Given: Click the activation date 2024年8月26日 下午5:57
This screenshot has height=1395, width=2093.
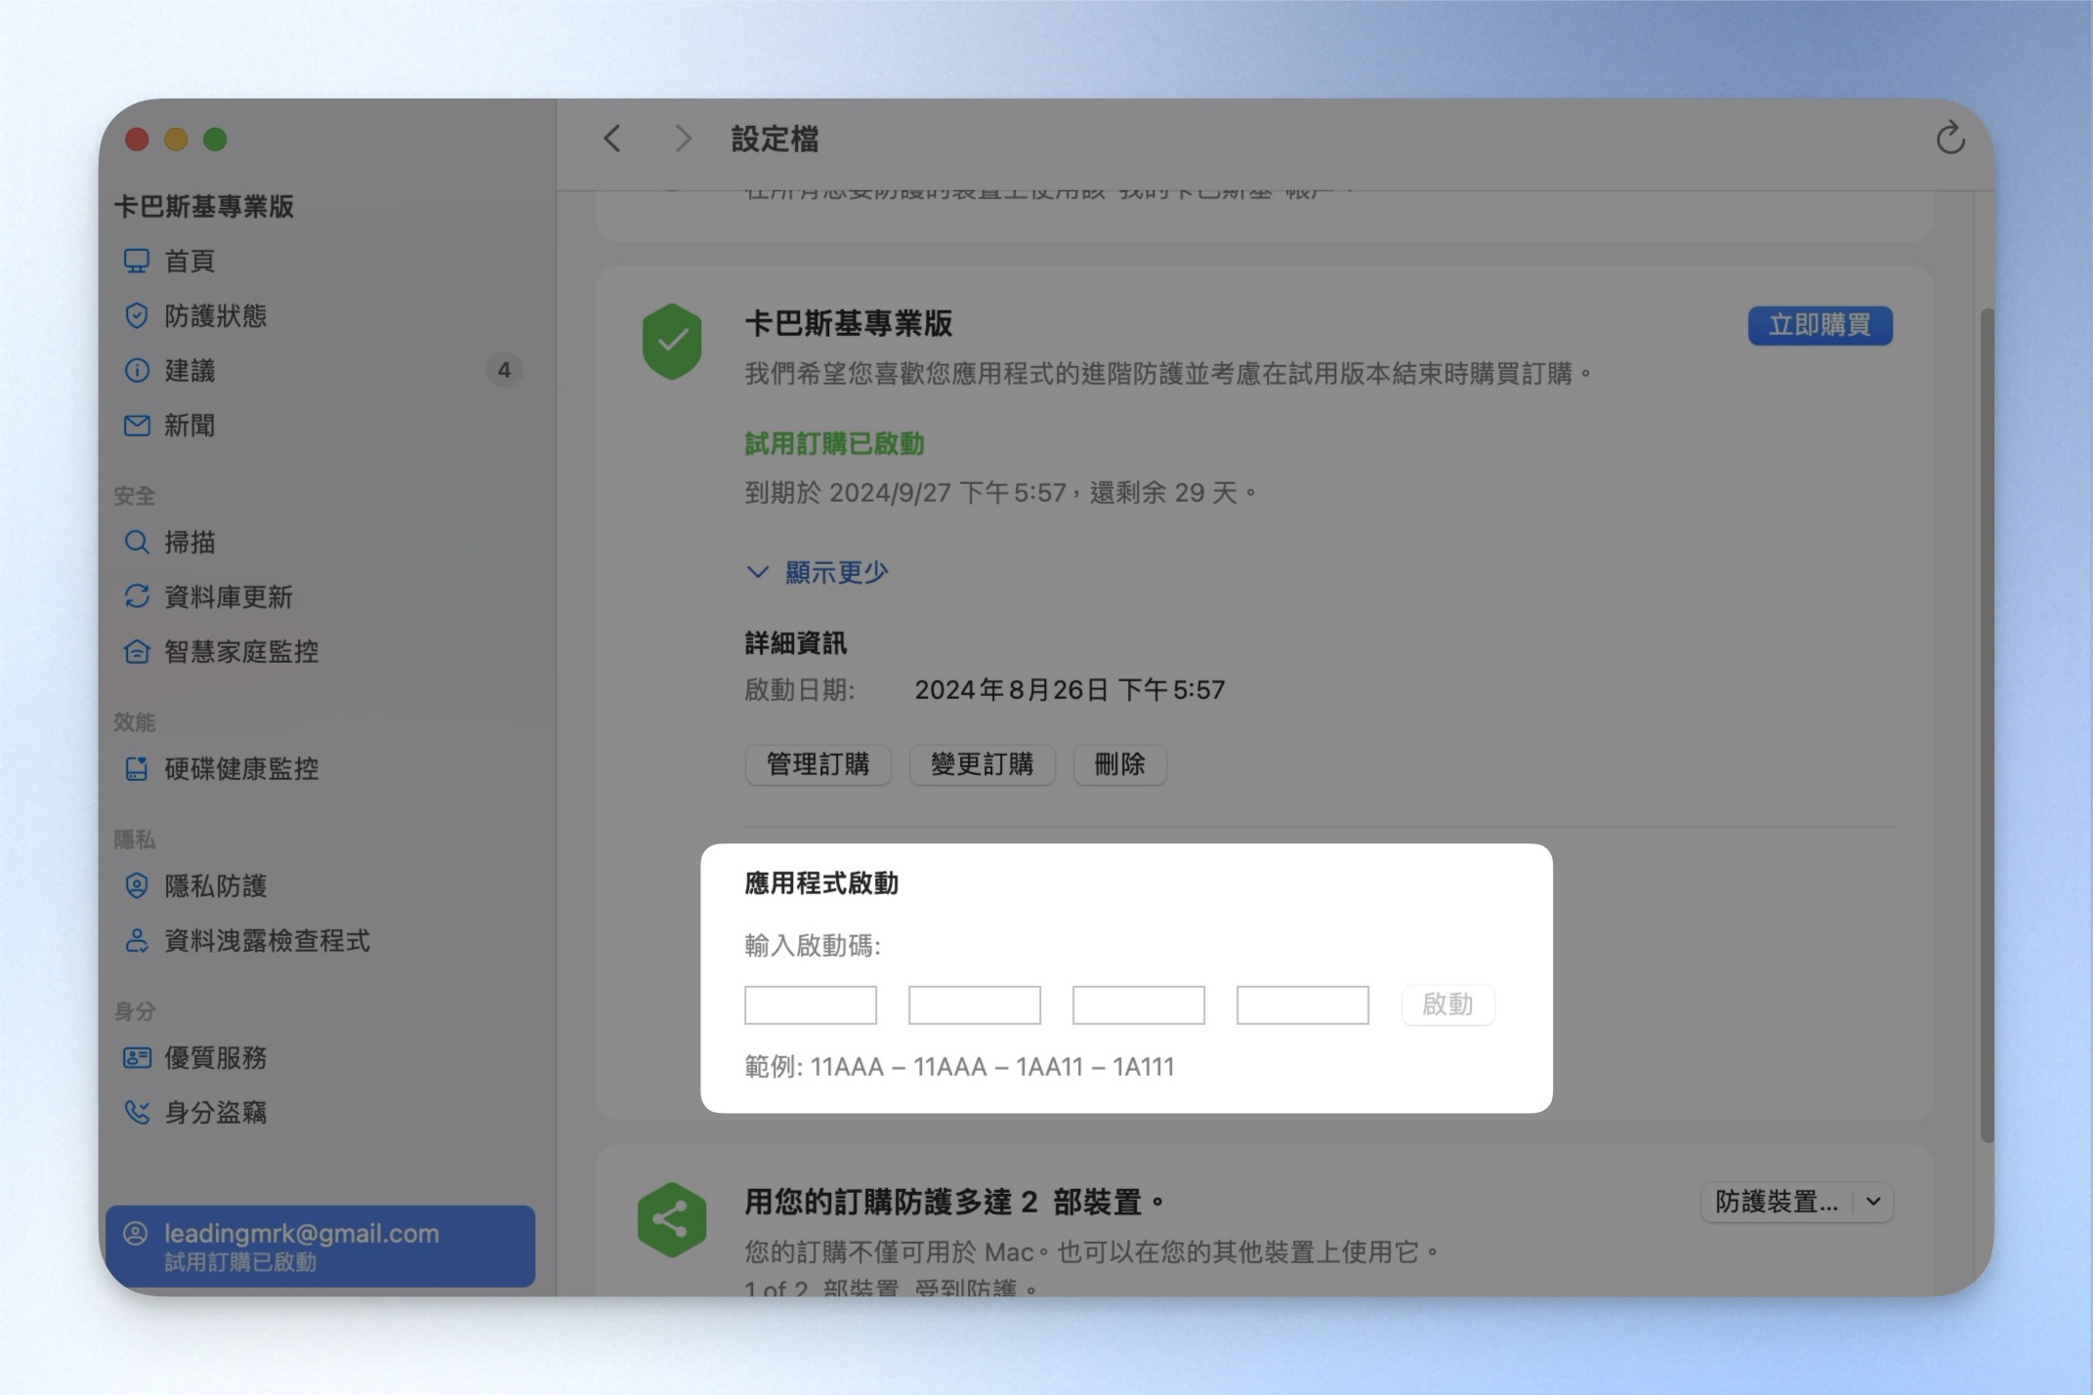Looking at the screenshot, I should click(x=1069, y=690).
